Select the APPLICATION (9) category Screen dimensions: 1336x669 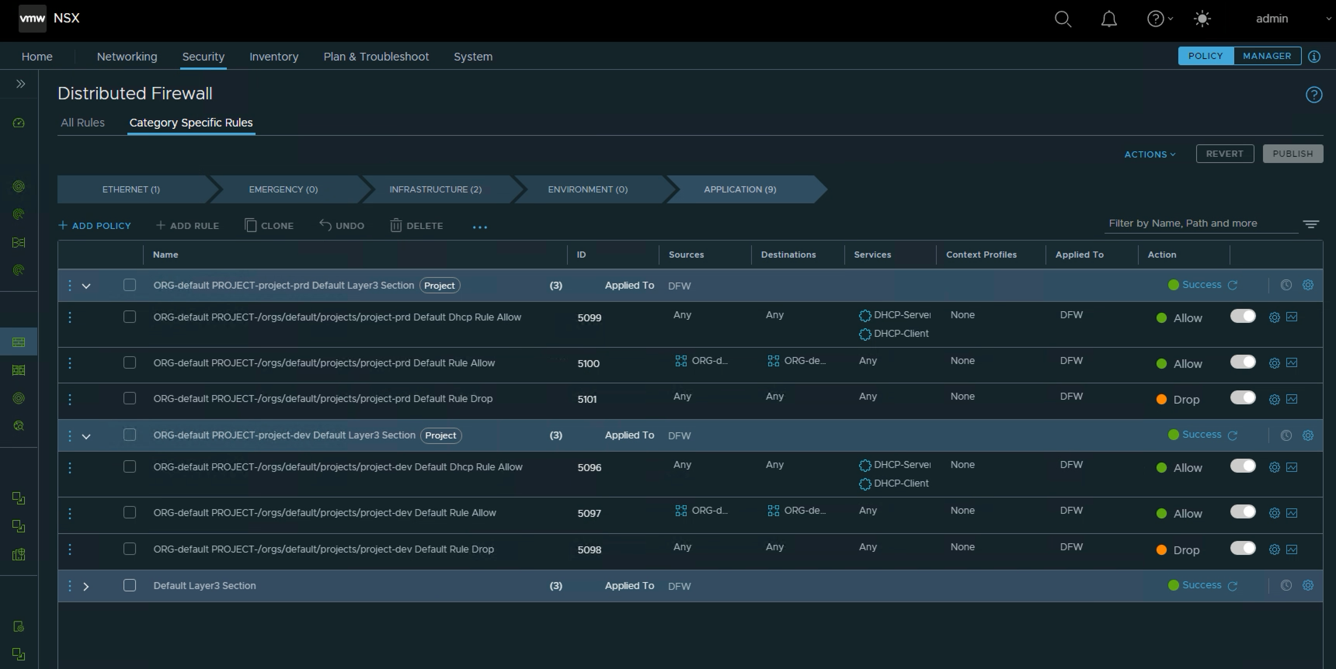point(740,190)
